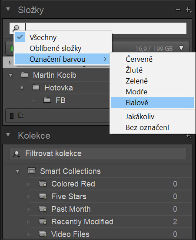
Task: Choose the highlighted Fialově filter option
Action: [x=153, y=103]
